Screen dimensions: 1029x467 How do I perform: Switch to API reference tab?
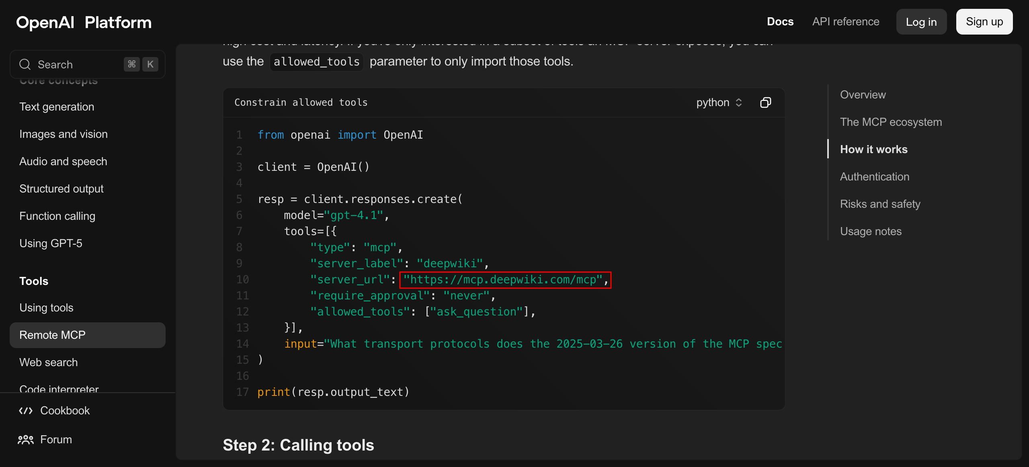tap(846, 22)
